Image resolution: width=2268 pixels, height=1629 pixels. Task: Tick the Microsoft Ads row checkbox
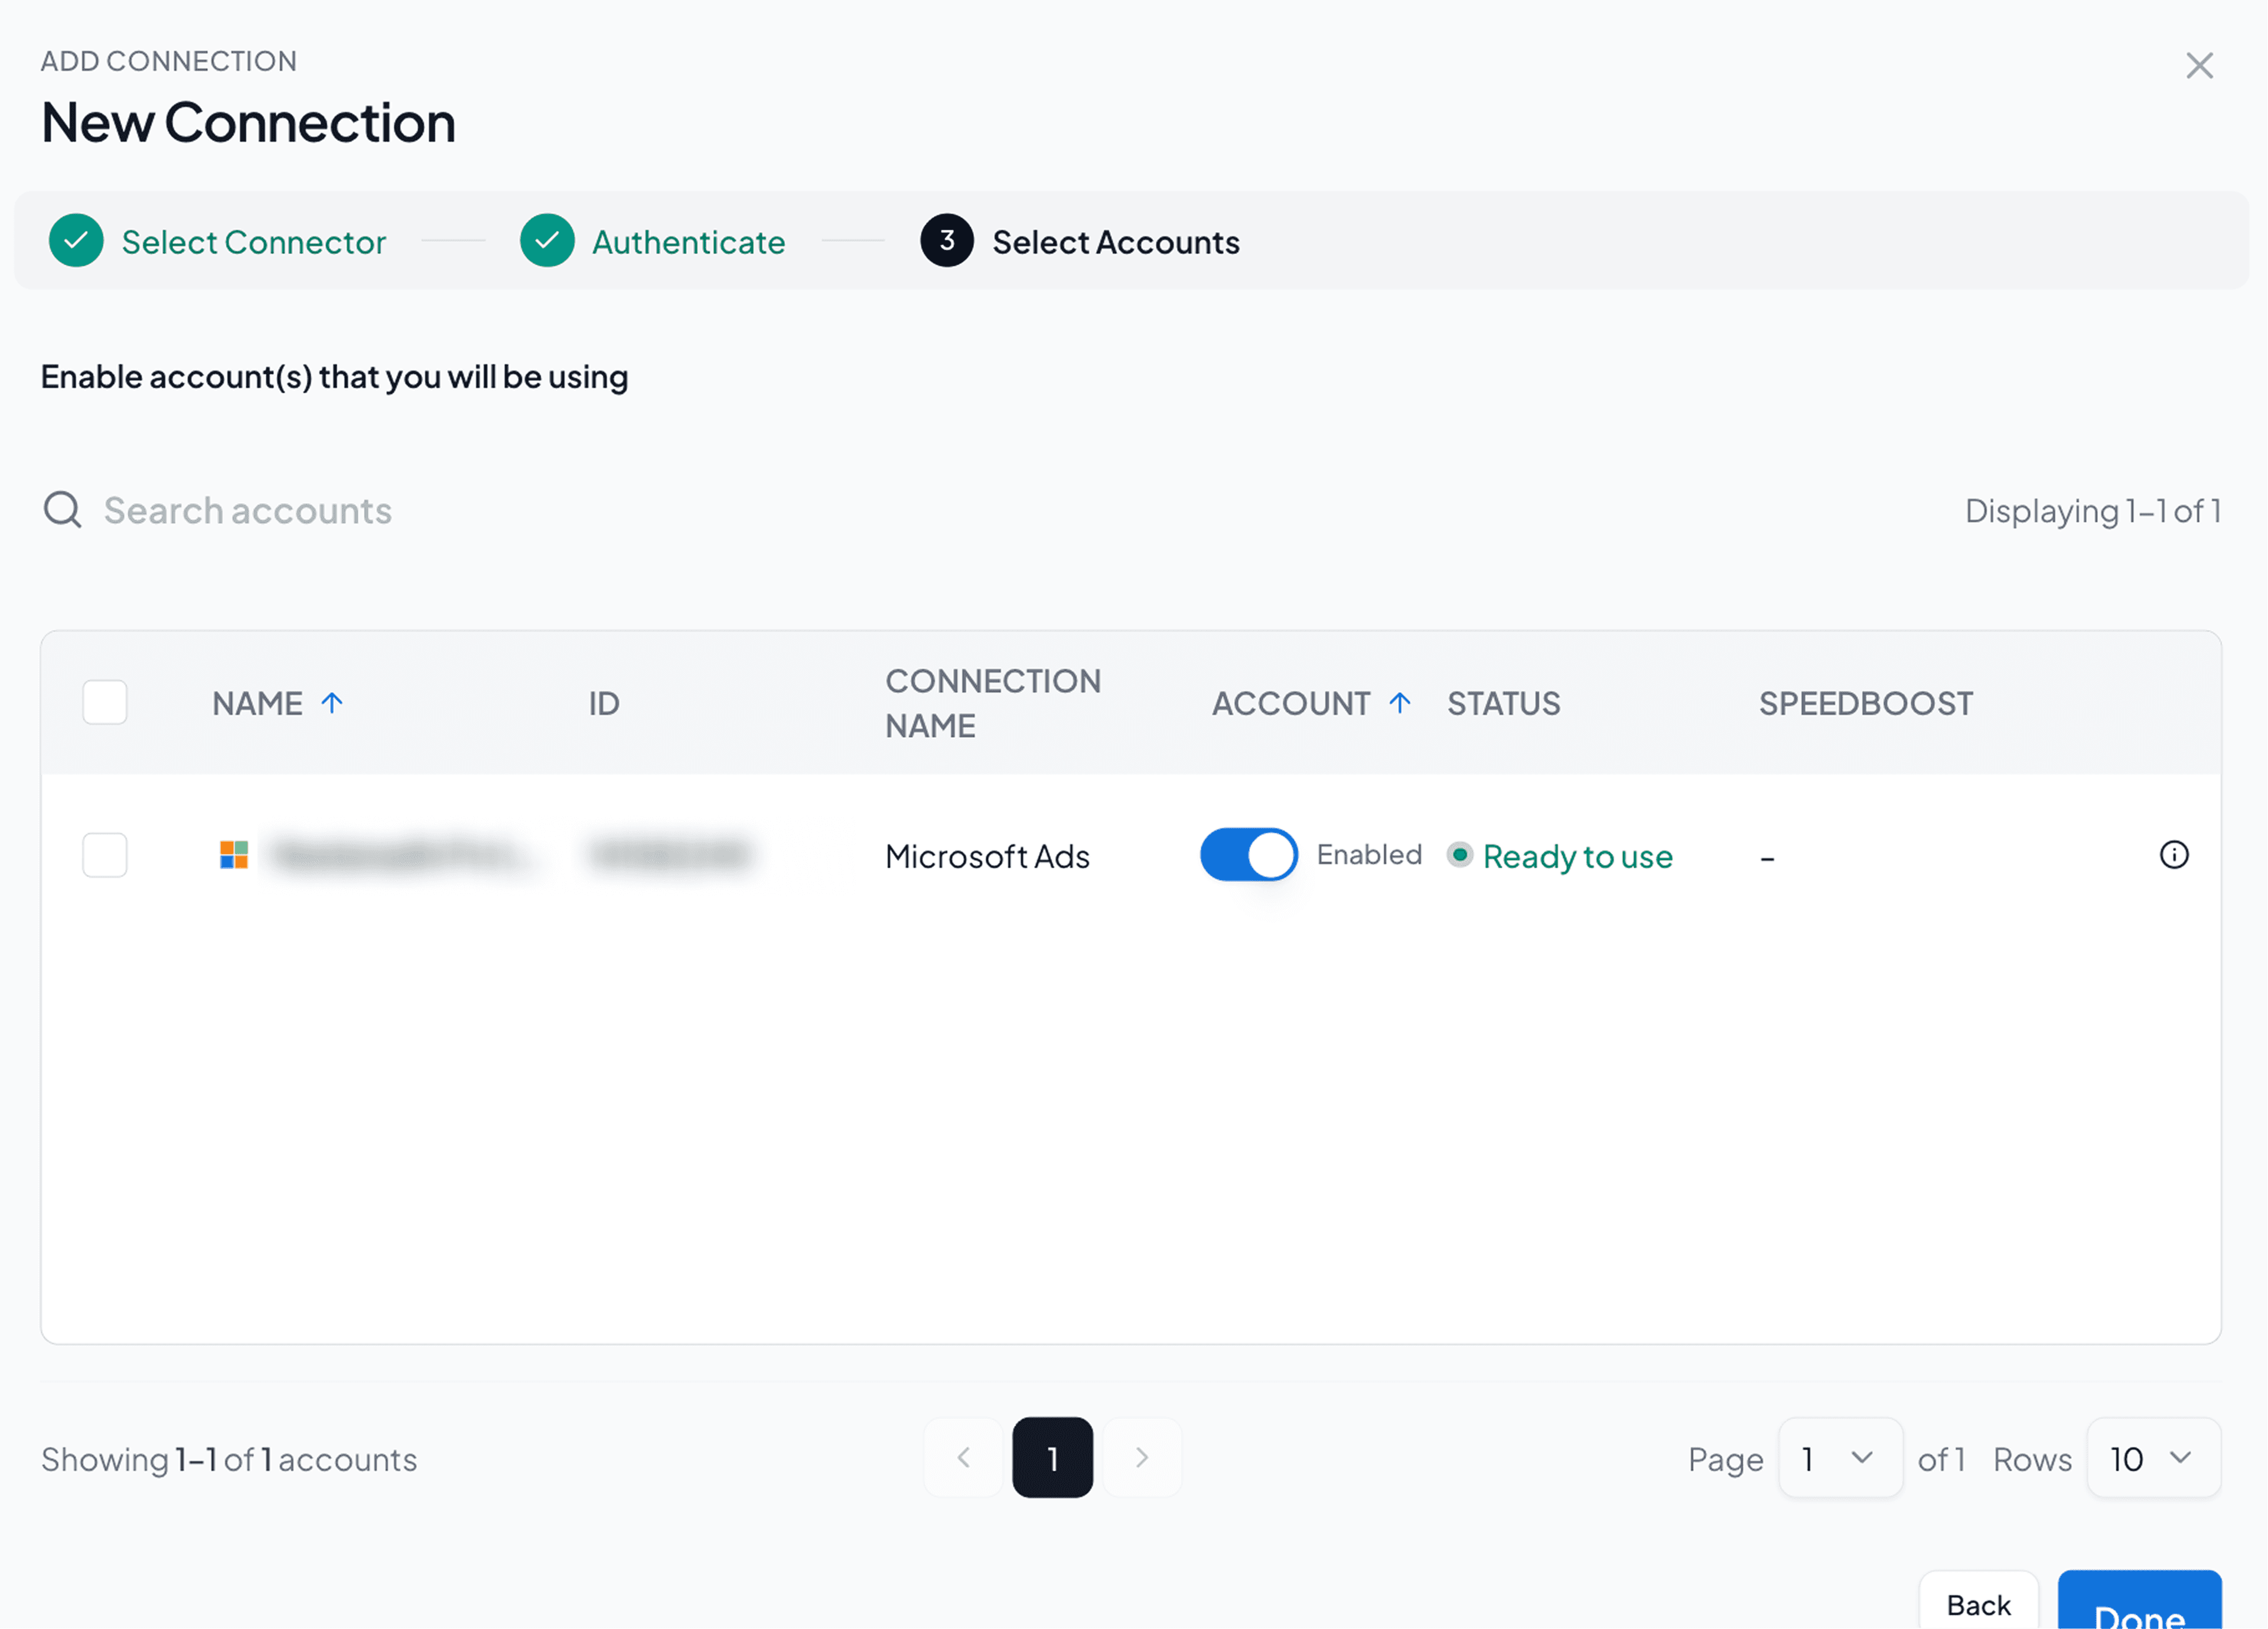(105, 855)
